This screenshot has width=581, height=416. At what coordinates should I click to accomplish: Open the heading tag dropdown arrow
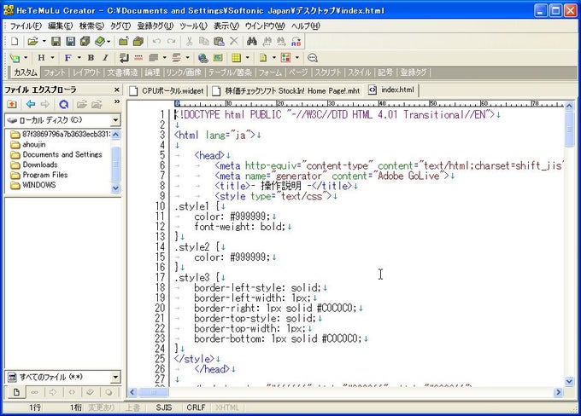click(52, 58)
